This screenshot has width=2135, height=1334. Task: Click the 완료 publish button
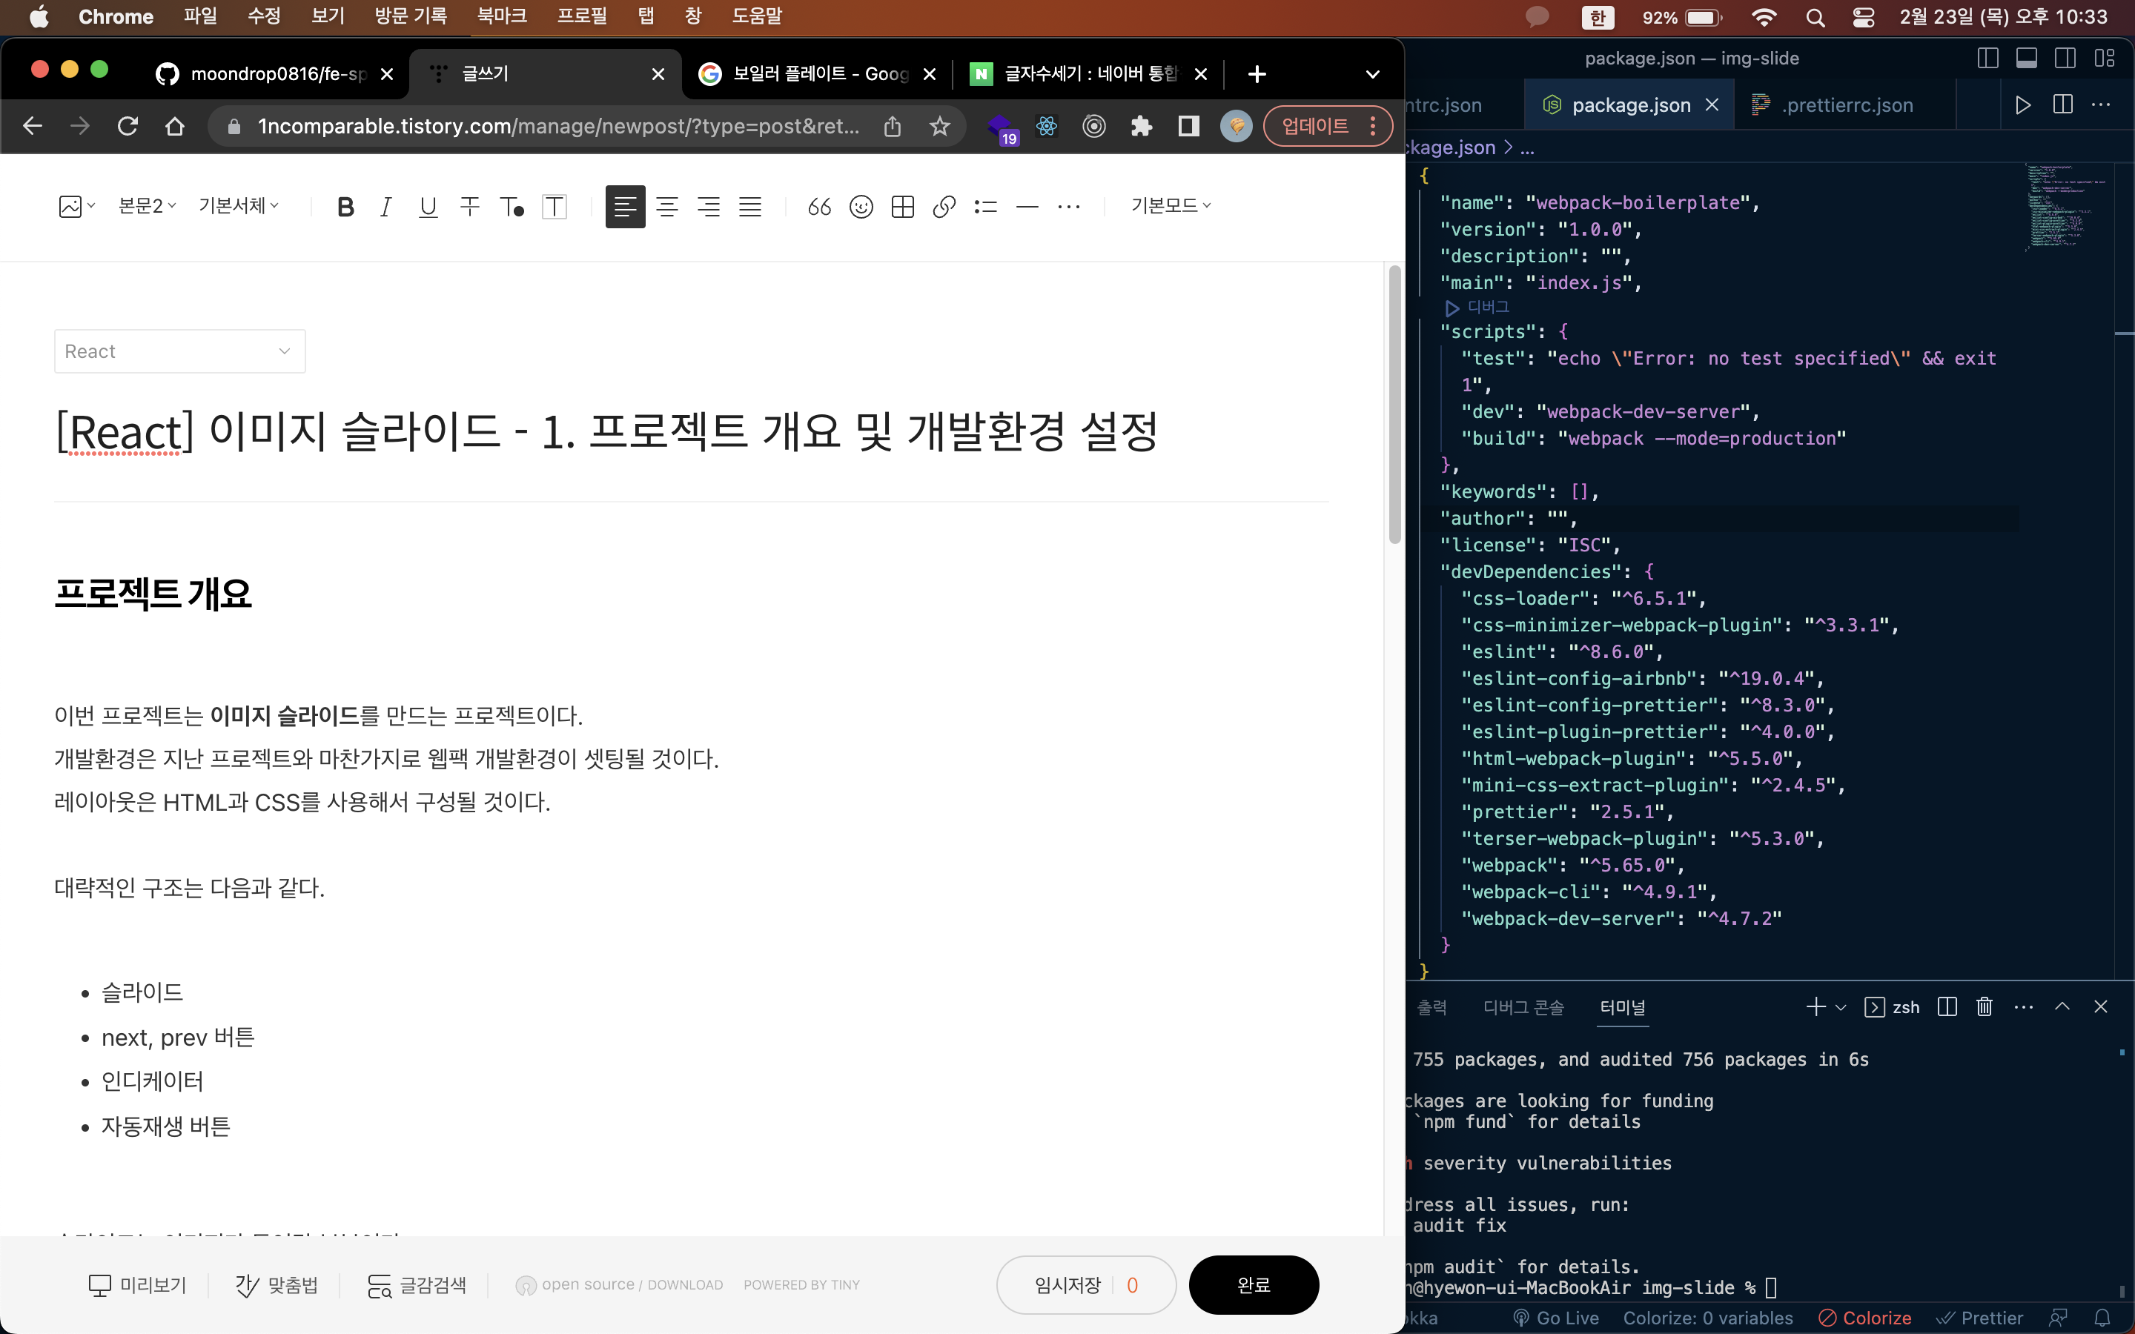(1253, 1284)
